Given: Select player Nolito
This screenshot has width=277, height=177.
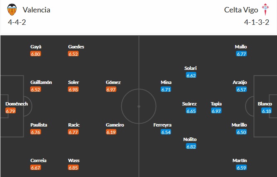Looking at the screenshot, I should pos(190,139).
